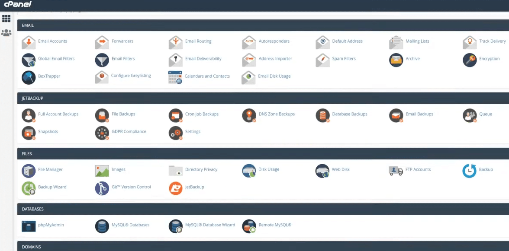Click the Forwarders envelope icon
The width and height of the screenshot is (509, 251).
coord(102,42)
